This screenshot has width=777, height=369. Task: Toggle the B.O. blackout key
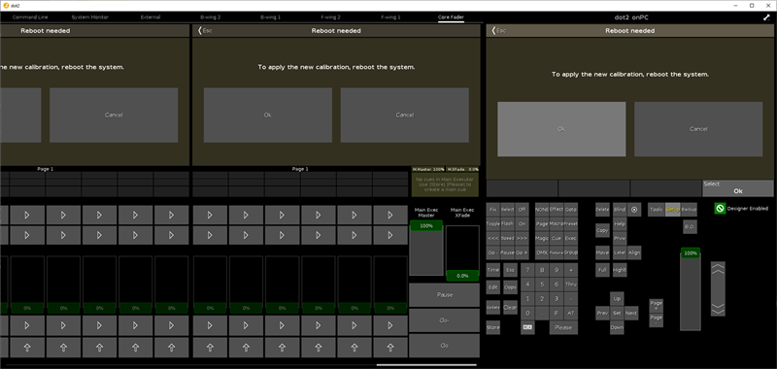pos(690,226)
